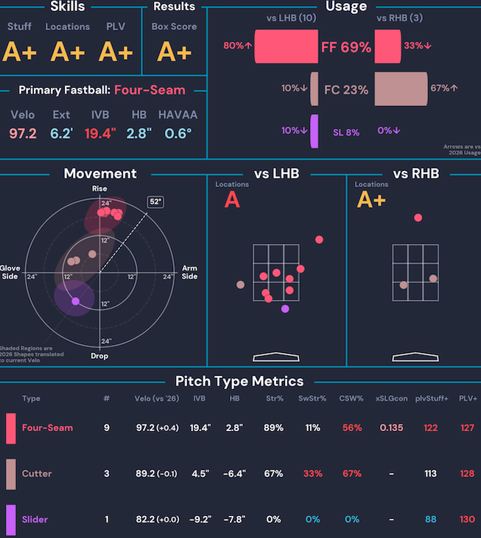Click the tan Cutter swatch in metrics table

pyautogui.click(x=10, y=474)
